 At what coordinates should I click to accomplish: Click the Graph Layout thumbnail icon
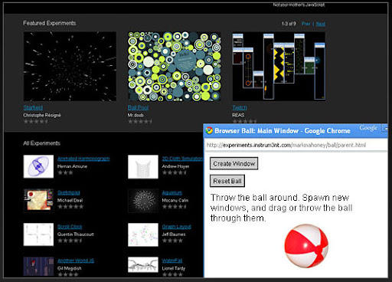(x=143, y=234)
